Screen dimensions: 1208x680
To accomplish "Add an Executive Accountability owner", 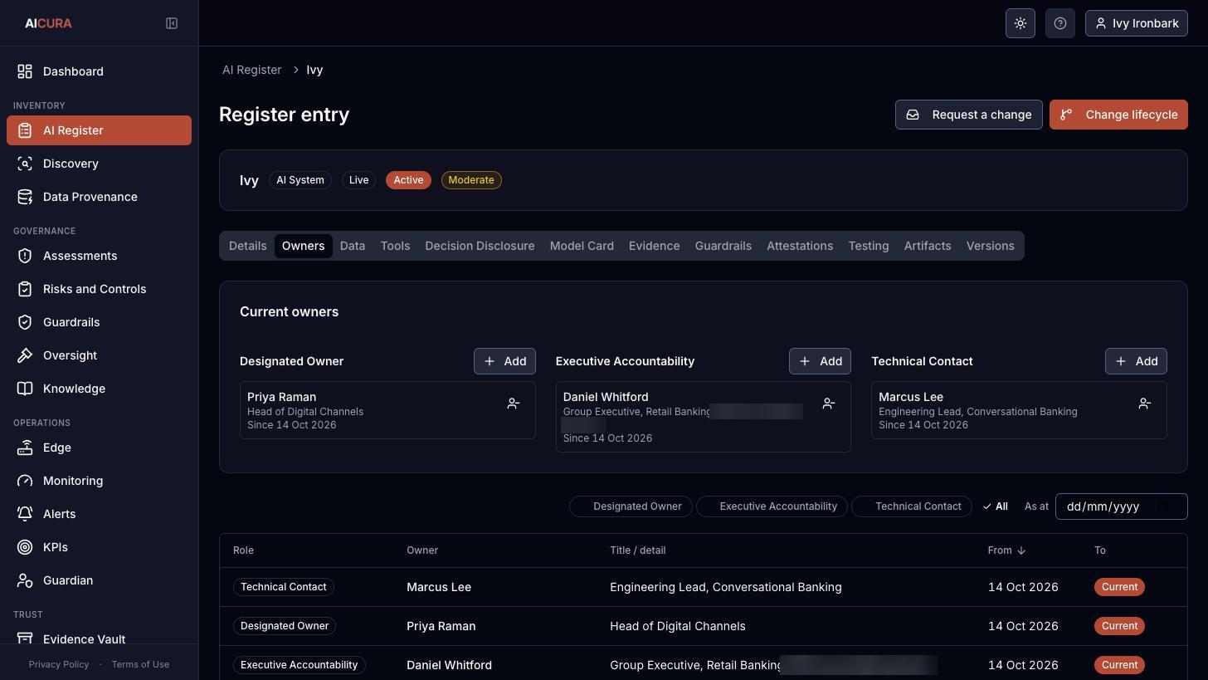I will pos(820,361).
